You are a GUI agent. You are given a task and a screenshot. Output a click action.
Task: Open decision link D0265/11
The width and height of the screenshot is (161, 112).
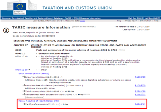tap(140, 104)
